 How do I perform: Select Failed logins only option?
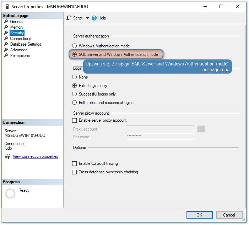click(74, 86)
